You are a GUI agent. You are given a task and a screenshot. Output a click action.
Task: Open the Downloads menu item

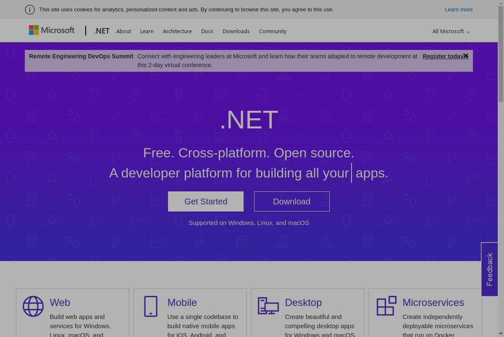click(236, 31)
